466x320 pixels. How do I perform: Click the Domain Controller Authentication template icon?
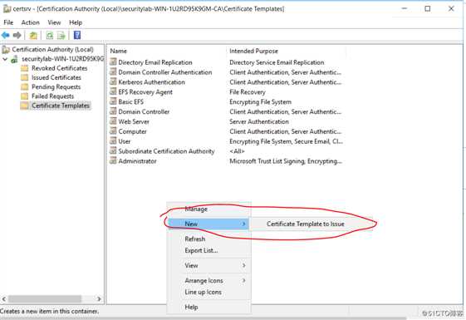[113, 71]
